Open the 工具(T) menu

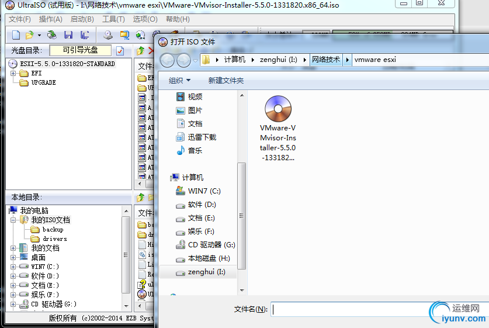tap(113, 19)
